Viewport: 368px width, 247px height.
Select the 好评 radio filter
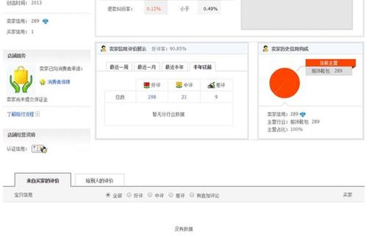pos(129,195)
